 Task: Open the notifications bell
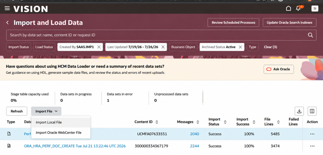click(298, 9)
